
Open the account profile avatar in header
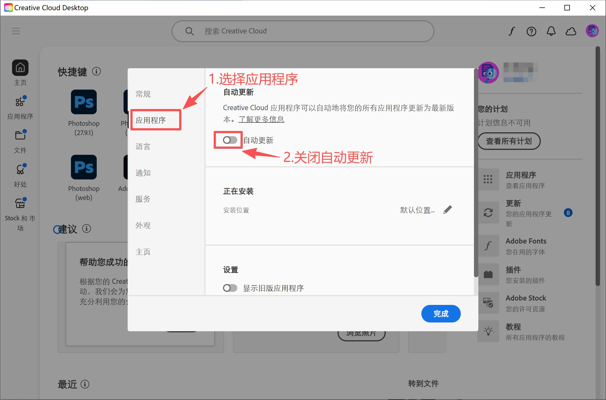point(592,31)
